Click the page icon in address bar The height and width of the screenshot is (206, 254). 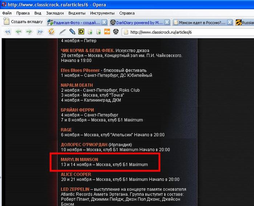(126, 32)
